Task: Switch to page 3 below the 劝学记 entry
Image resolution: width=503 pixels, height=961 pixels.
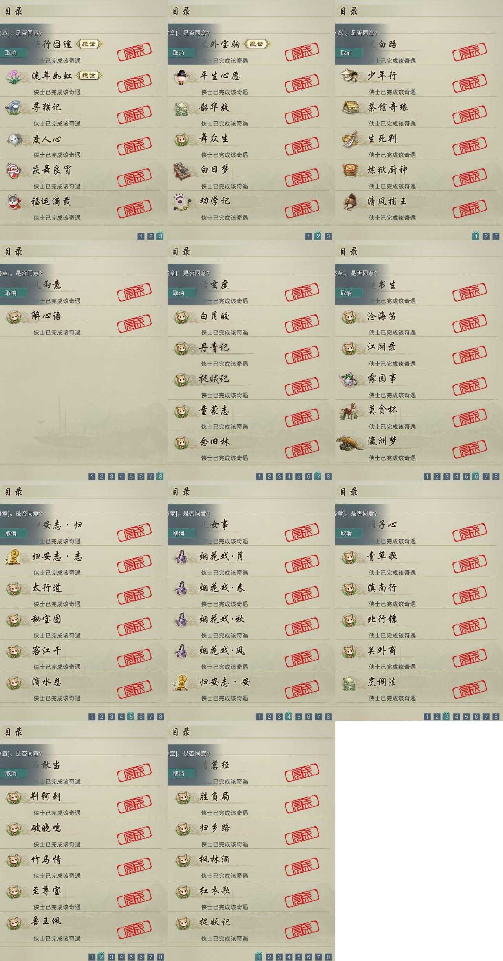Action: 328,236
